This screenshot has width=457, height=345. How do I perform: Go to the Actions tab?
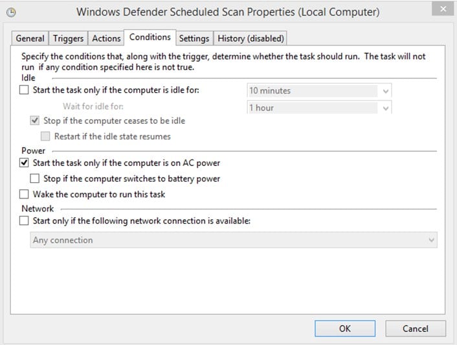106,38
